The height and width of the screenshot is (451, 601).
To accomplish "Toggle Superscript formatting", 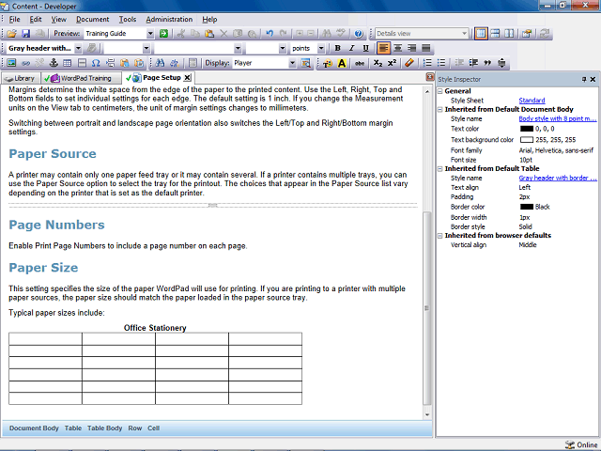I will click(392, 63).
